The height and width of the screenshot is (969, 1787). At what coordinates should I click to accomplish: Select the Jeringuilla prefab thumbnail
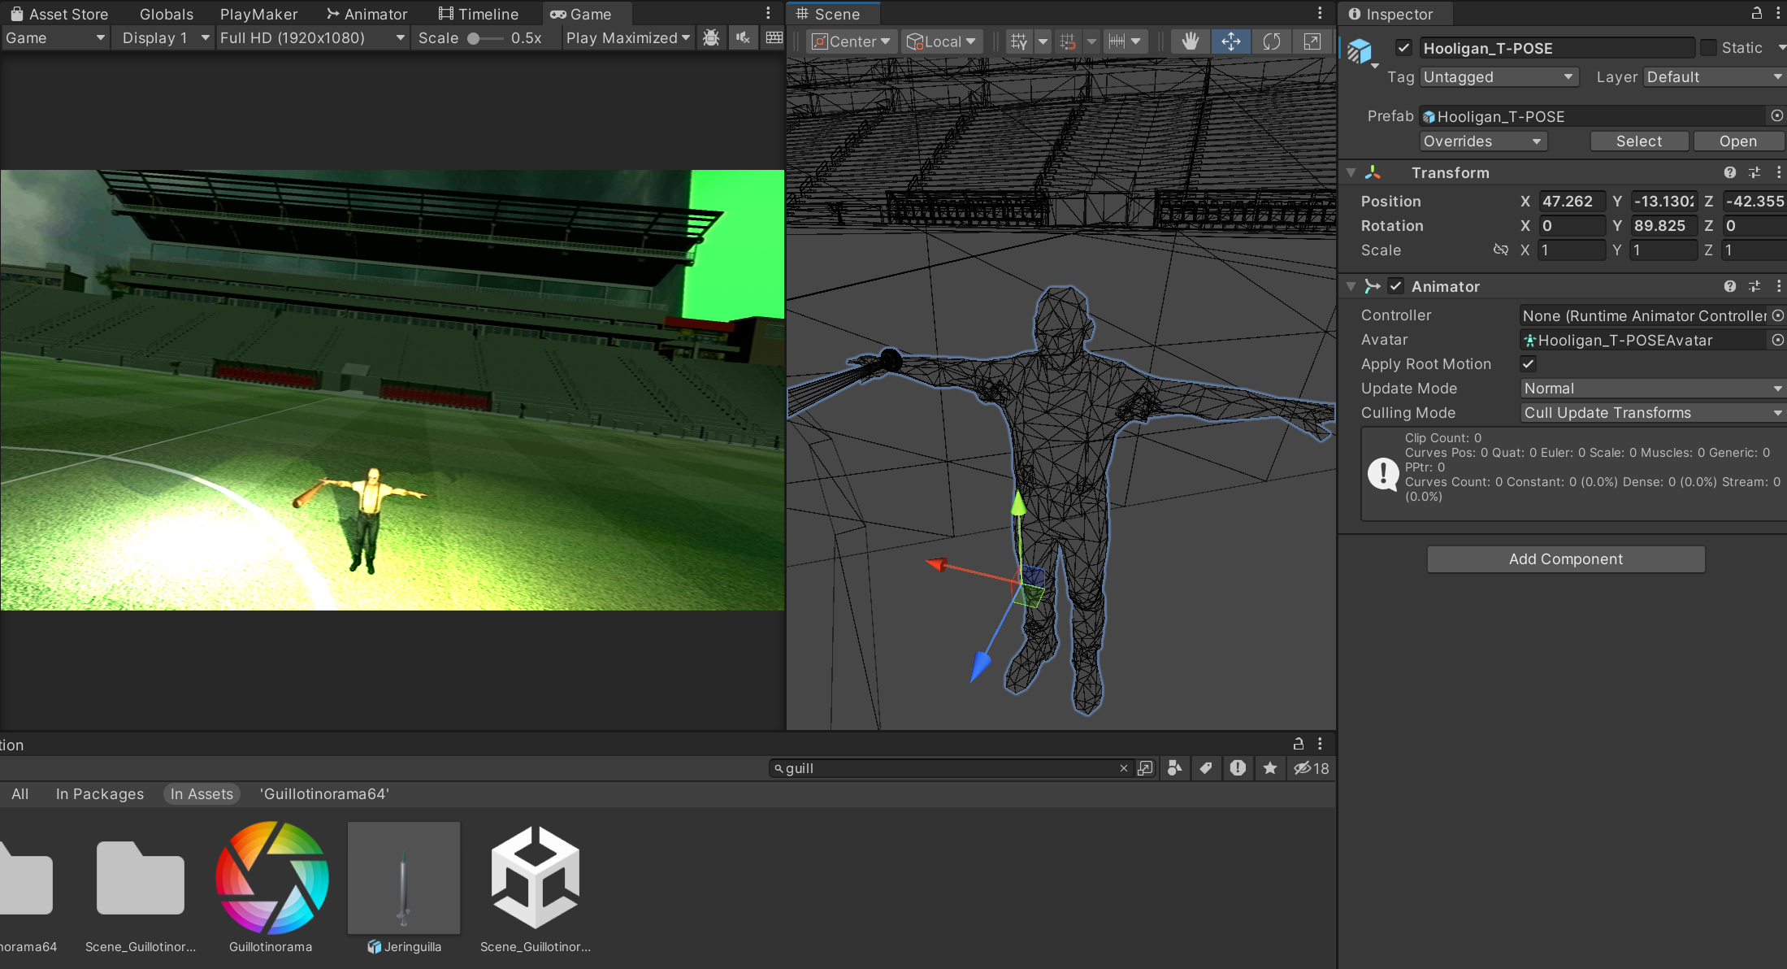coord(404,878)
